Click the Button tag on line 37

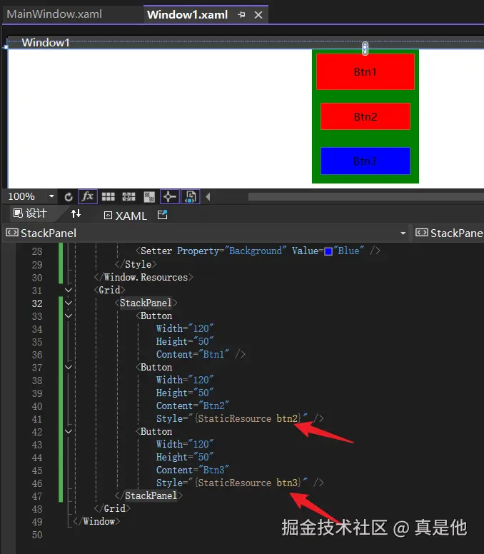pos(154,367)
